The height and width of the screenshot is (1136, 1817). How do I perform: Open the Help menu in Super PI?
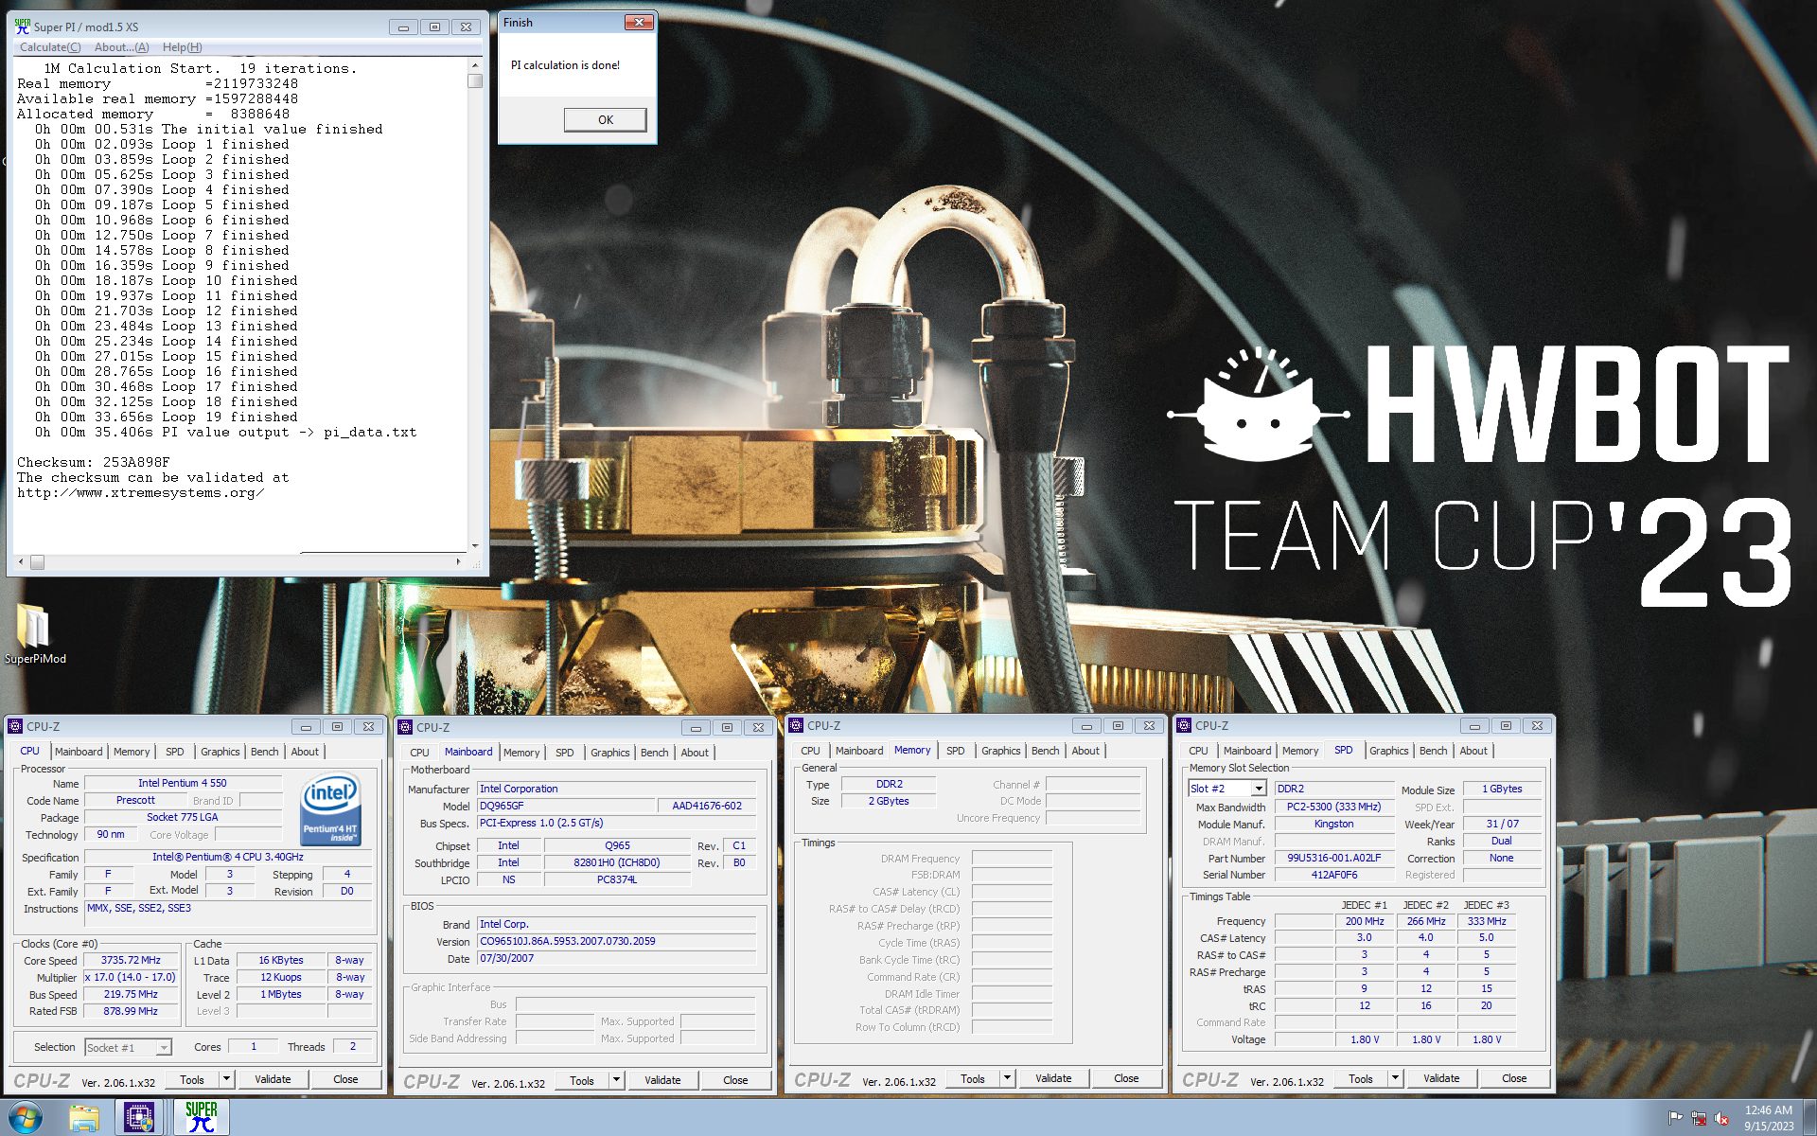pos(182,47)
